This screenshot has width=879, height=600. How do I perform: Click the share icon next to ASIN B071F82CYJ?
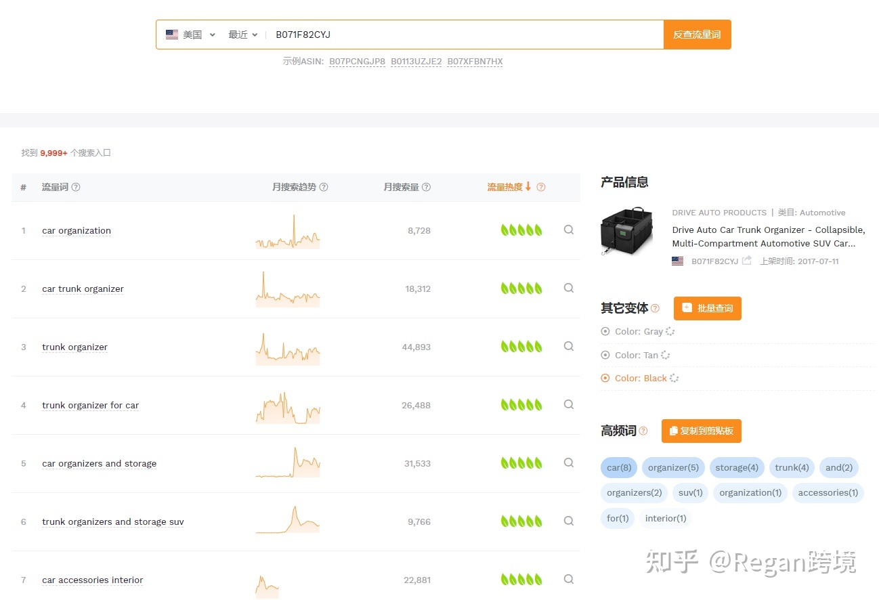point(747,260)
